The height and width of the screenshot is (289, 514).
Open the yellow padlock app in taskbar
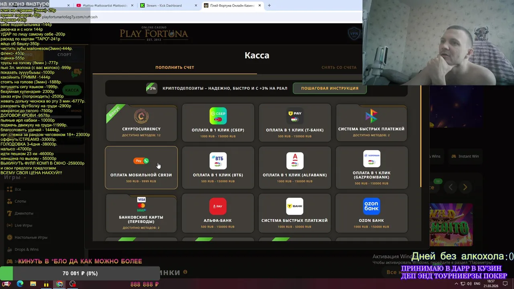[46, 284]
